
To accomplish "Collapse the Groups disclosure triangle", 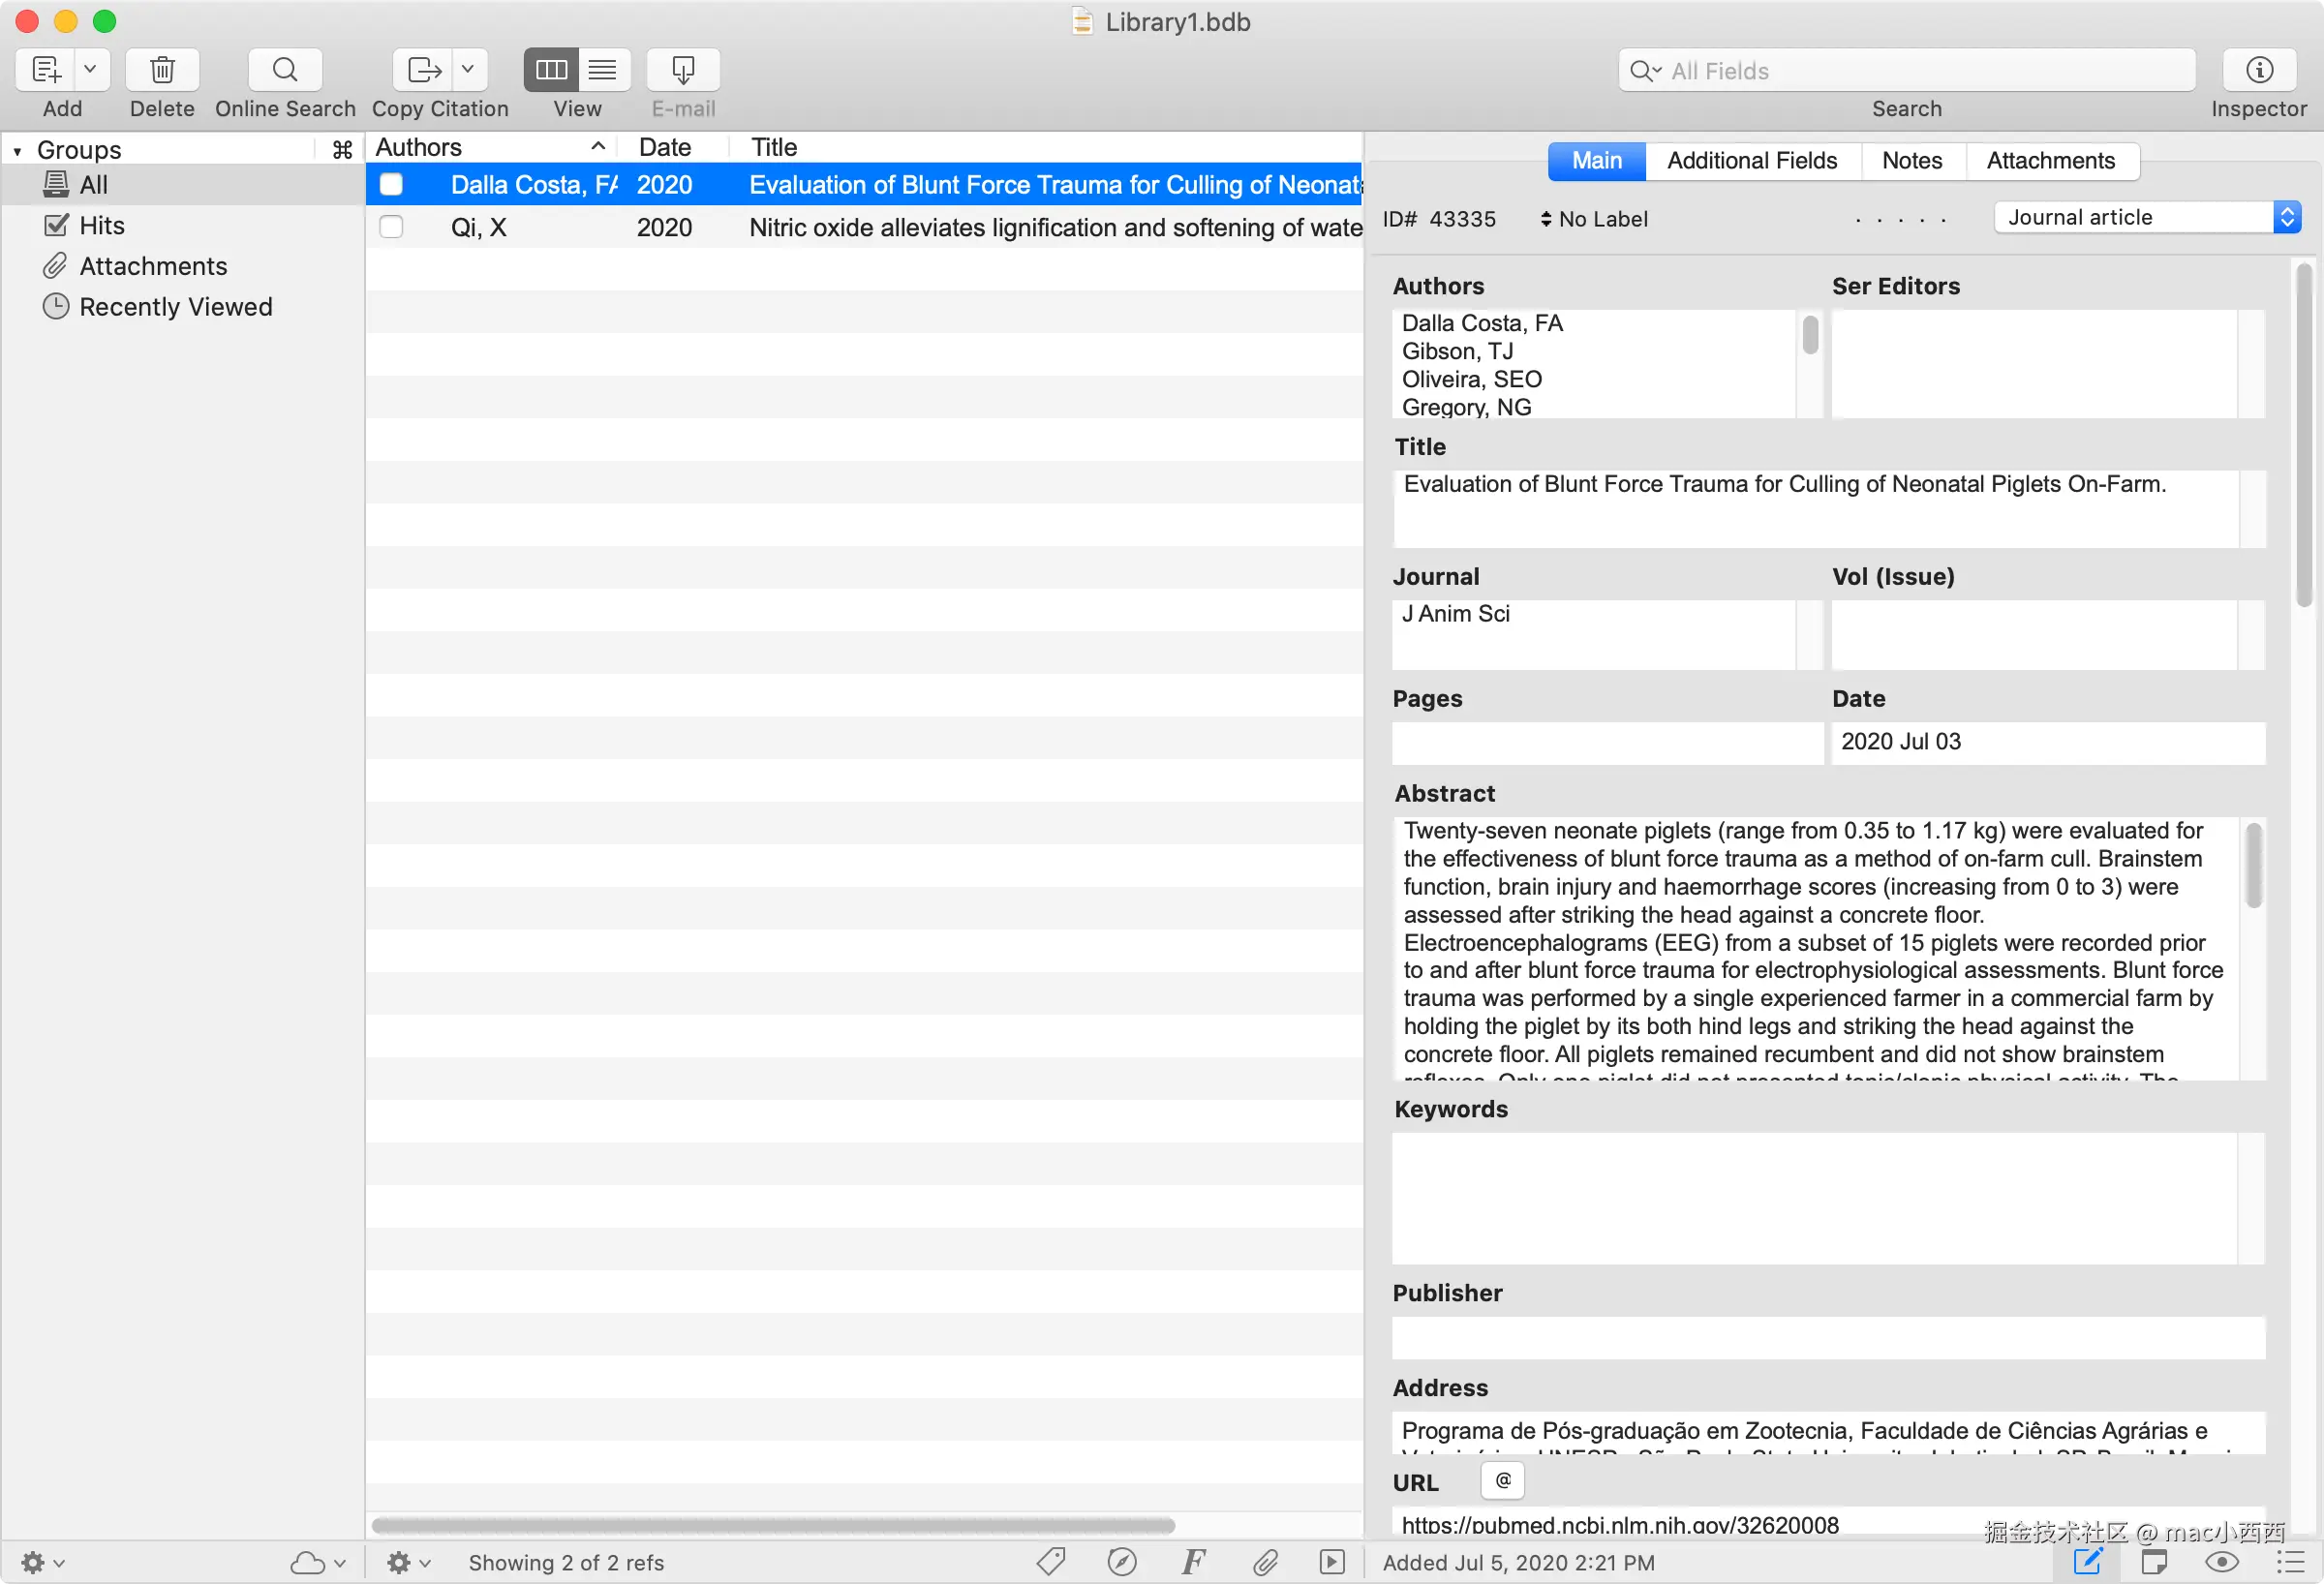I will pos(17,151).
